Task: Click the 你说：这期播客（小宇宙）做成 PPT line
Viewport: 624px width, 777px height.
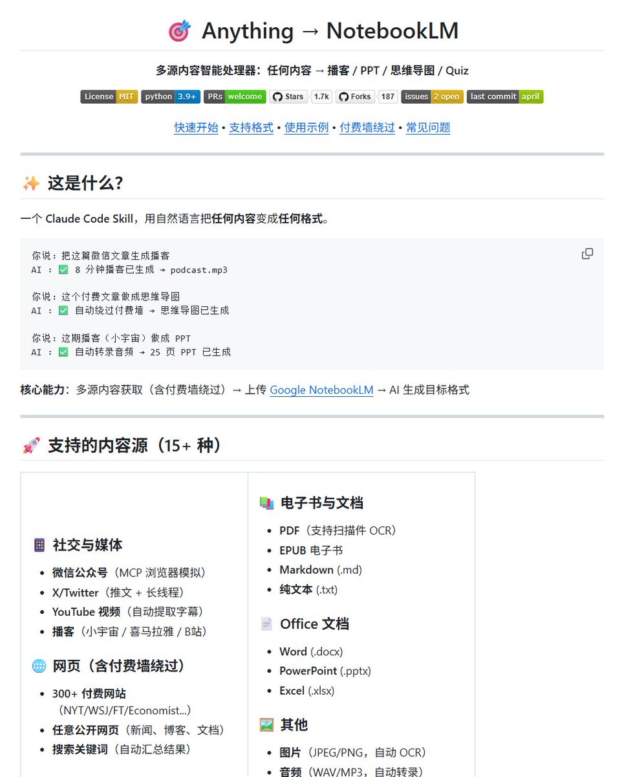Action: click(111, 338)
